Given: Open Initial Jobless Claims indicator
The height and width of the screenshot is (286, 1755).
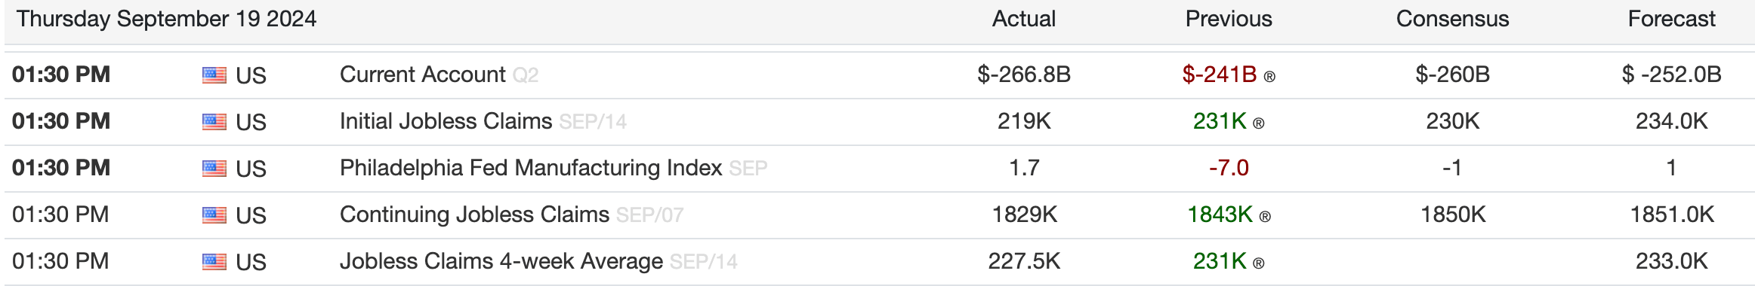Looking at the screenshot, I should point(446,121).
